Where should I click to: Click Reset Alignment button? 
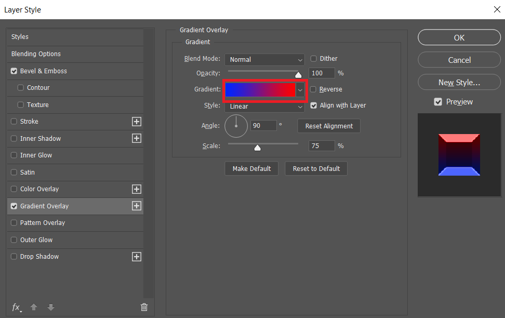[329, 126]
